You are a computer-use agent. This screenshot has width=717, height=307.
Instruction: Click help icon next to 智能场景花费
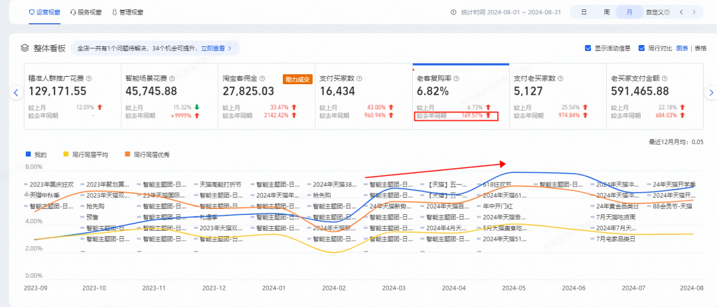(x=173, y=79)
